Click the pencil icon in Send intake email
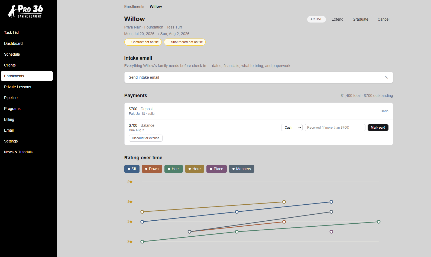The height and width of the screenshot is (257, 431). pyautogui.click(x=386, y=77)
